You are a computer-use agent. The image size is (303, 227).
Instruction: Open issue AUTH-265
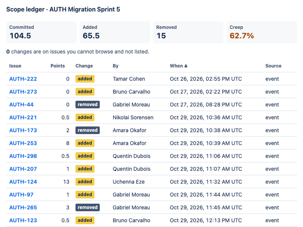click(23, 208)
